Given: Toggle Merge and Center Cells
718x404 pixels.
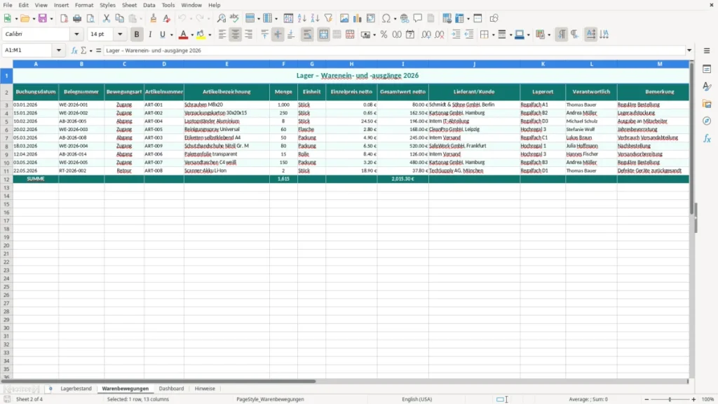Looking at the screenshot, I should click(324, 34).
